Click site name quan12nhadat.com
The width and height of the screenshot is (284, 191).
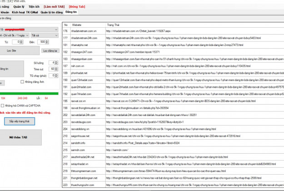click(x=82, y=80)
